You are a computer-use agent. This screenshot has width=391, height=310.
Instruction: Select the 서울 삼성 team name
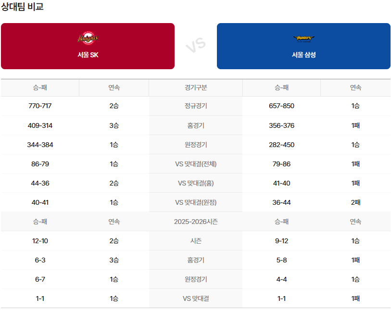point(303,55)
